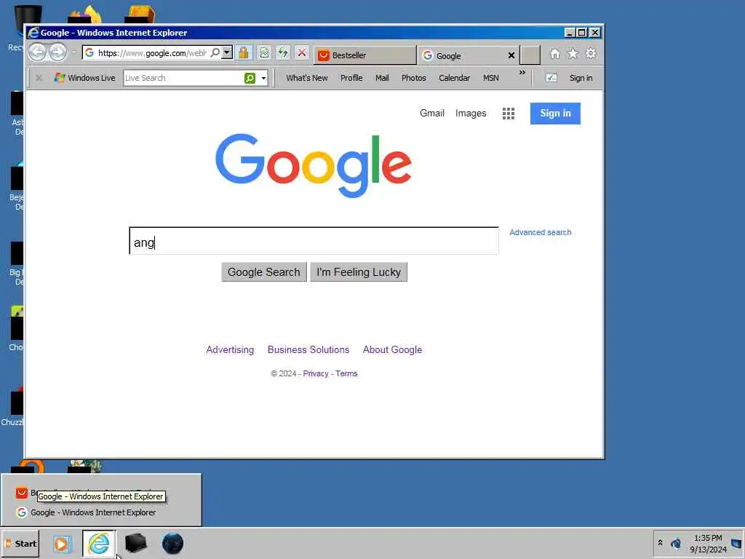
Task: Click into the Google search box containing ang
Action: (x=314, y=241)
